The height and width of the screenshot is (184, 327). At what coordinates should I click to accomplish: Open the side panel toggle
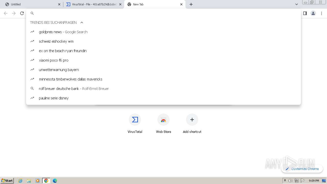pos(305,13)
